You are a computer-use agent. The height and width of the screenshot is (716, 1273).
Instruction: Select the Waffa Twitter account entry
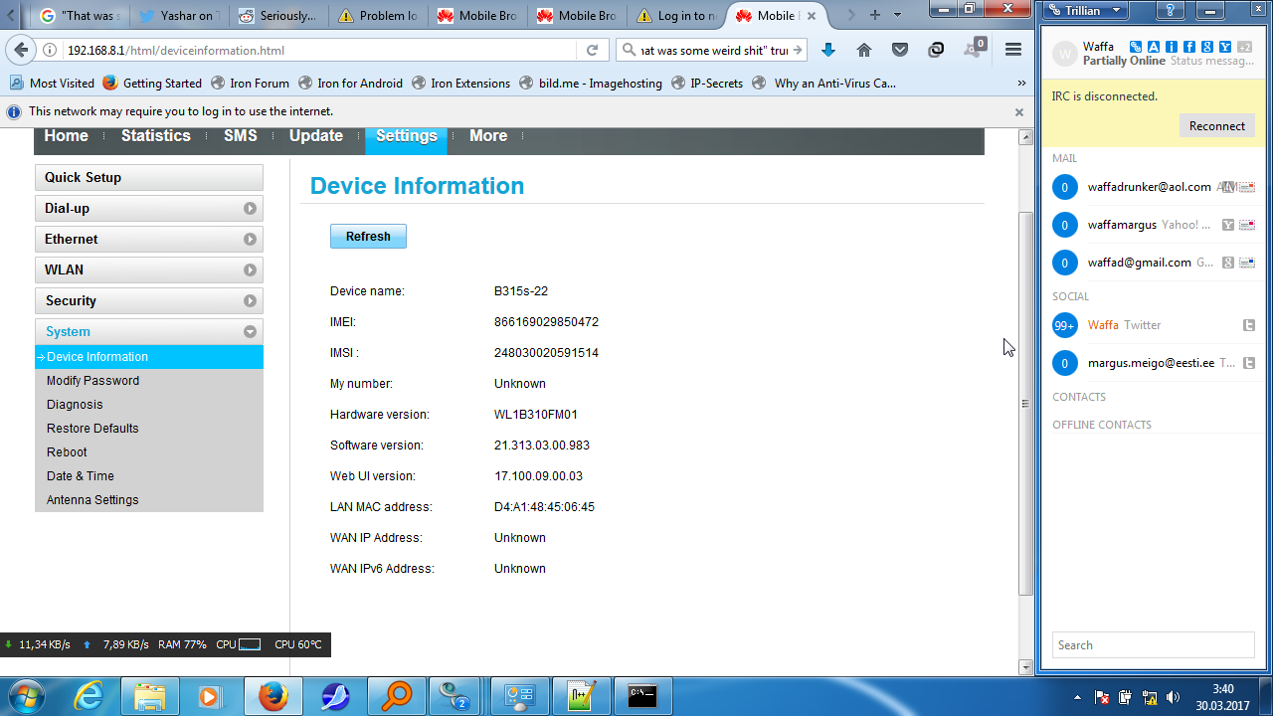[1154, 325]
